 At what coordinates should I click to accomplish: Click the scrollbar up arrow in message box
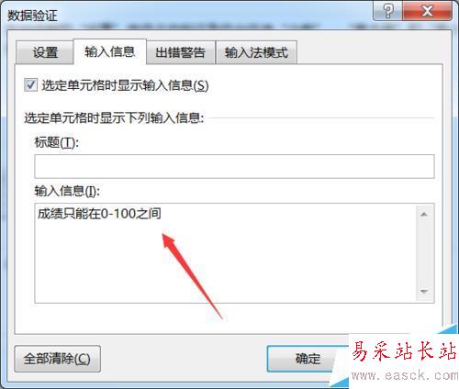[x=424, y=215]
